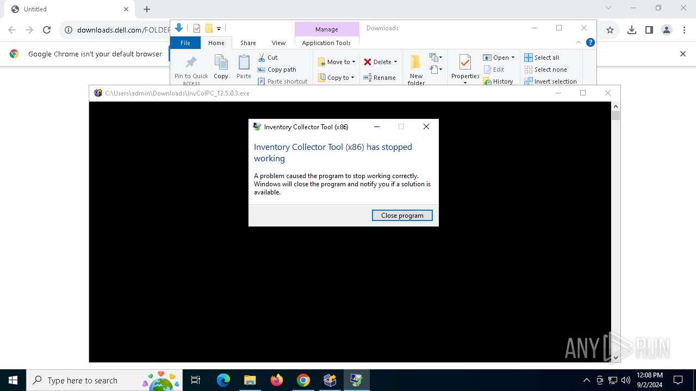Close the Untitled Chrome tab
696x391 pixels.
126,9
